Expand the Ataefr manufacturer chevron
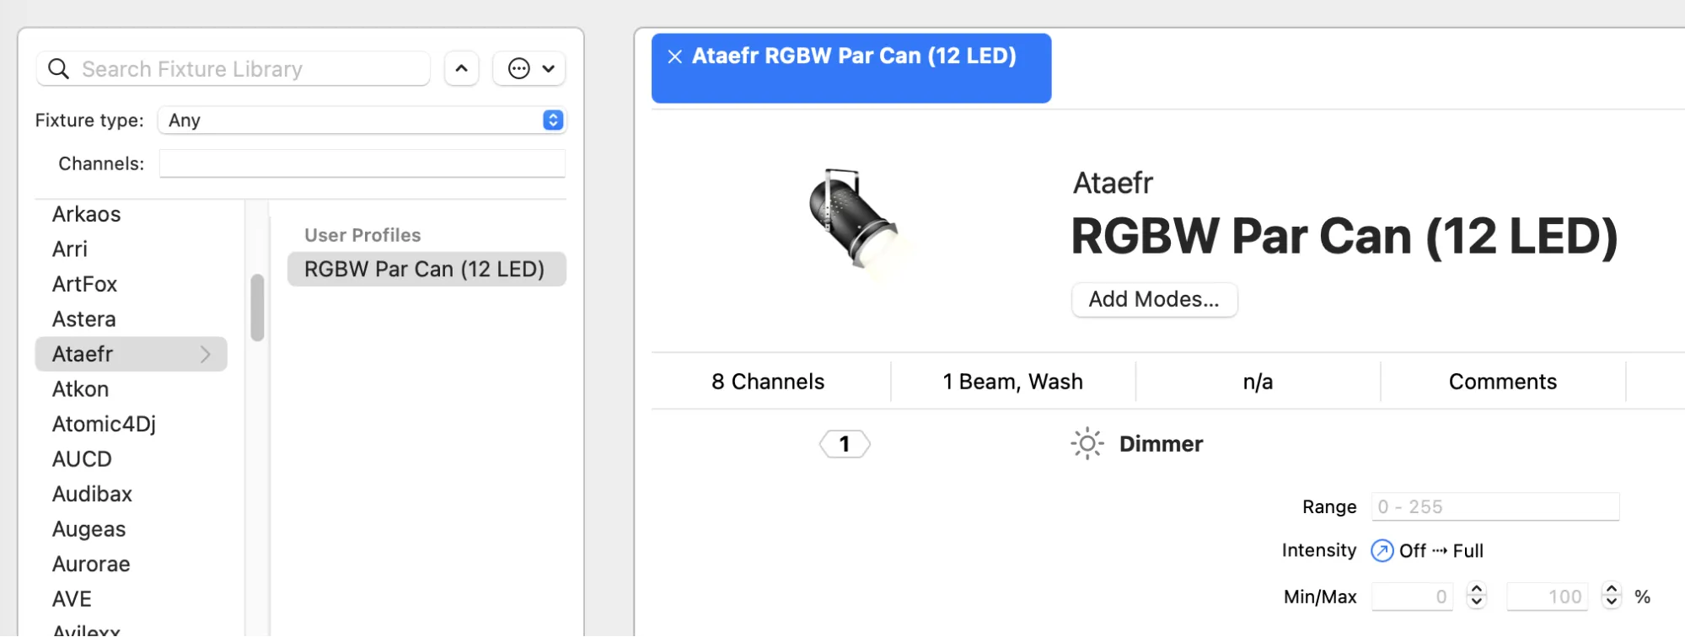This screenshot has height=637, width=1685. (x=206, y=355)
